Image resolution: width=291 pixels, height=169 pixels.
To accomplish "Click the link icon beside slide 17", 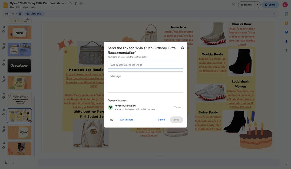I will 4,114.
